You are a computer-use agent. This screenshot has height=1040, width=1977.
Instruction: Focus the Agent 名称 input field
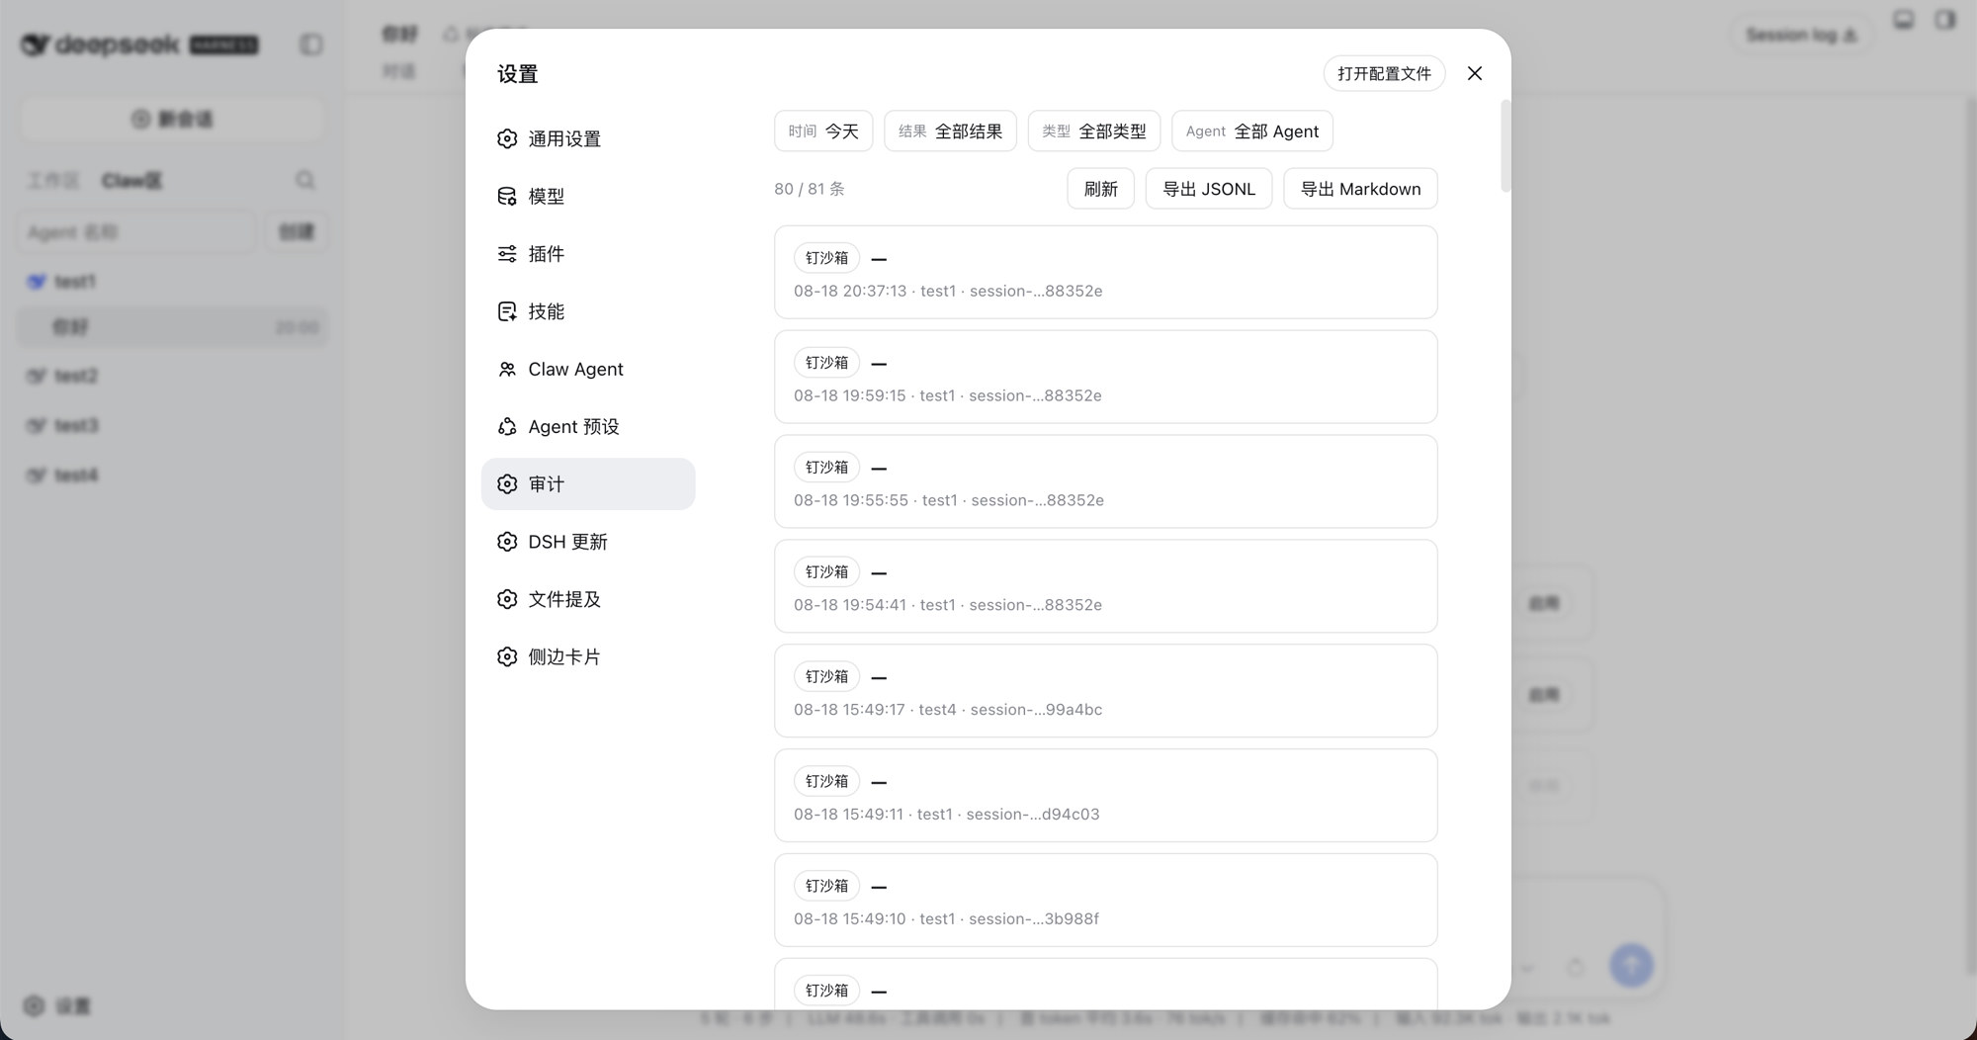tap(136, 232)
